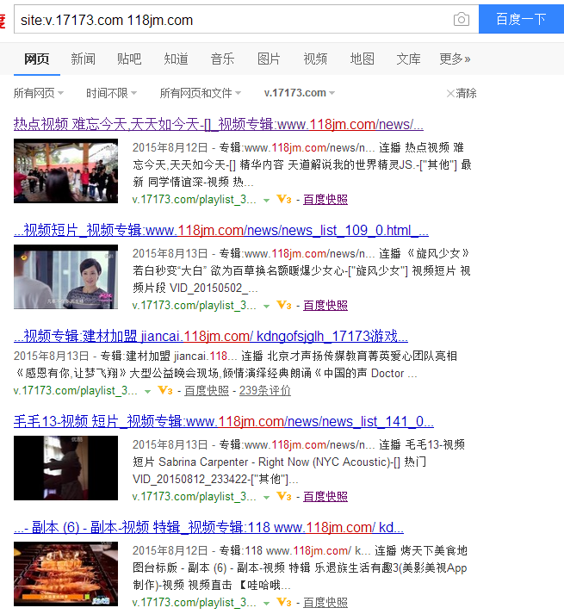Viewport: 564px width, 614px height.
Task: Click the V3 badge in the 建材加盟 result
Action: pyautogui.click(x=165, y=390)
